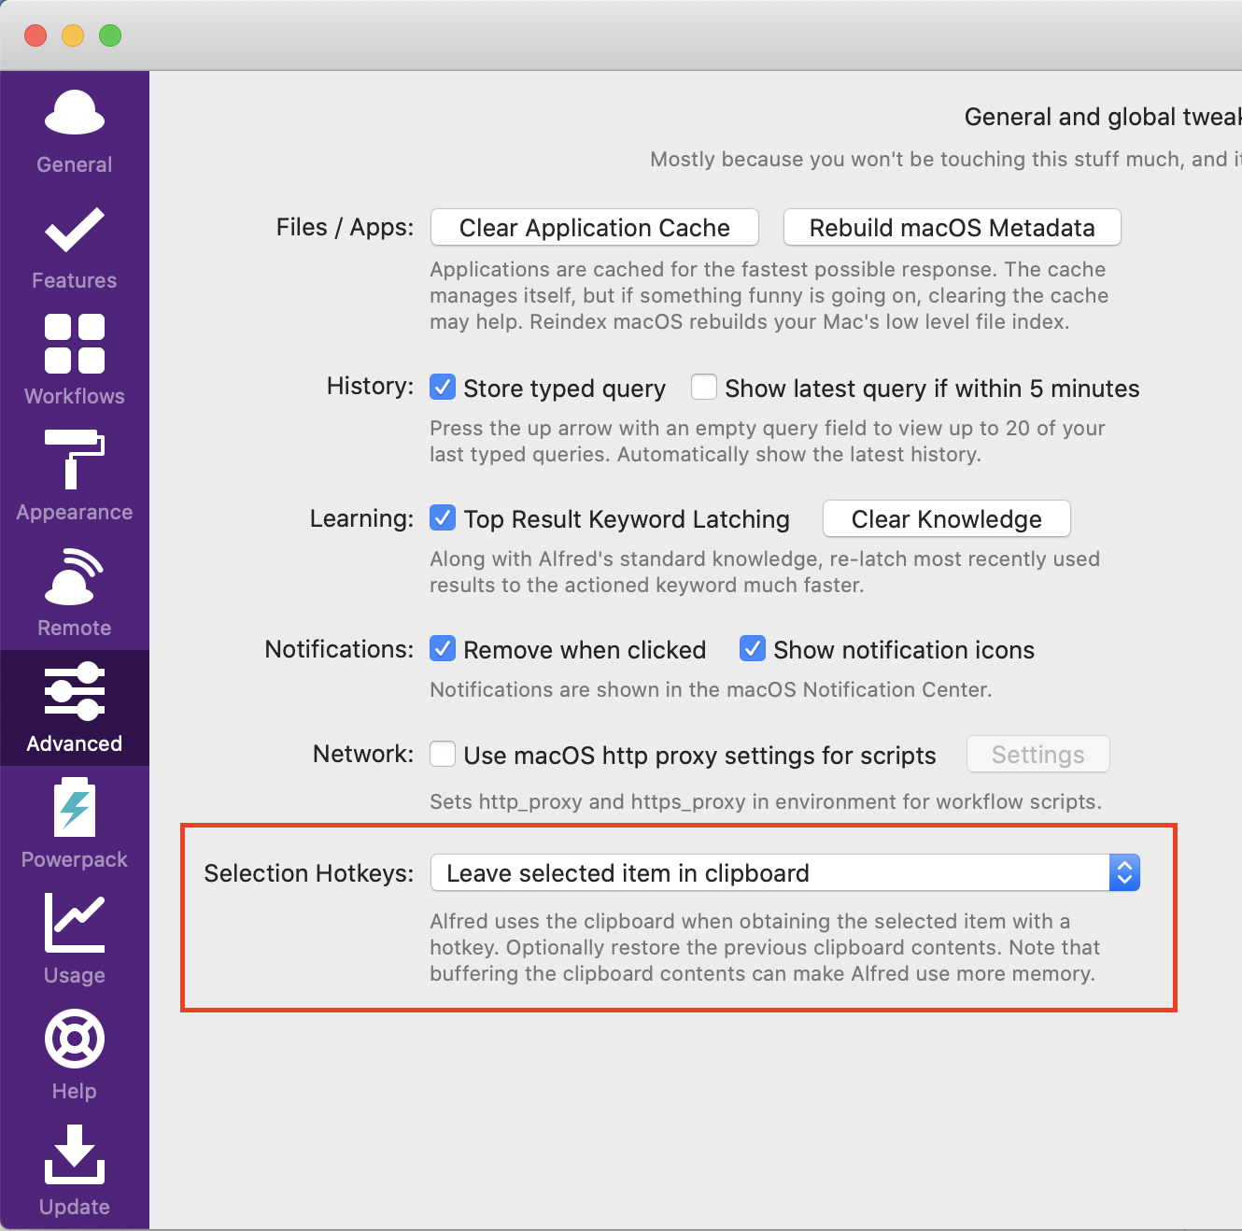The width and height of the screenshot is (1242, 1231).
Task: Click the Clear Knowledge button
Action: click(947, 518)
